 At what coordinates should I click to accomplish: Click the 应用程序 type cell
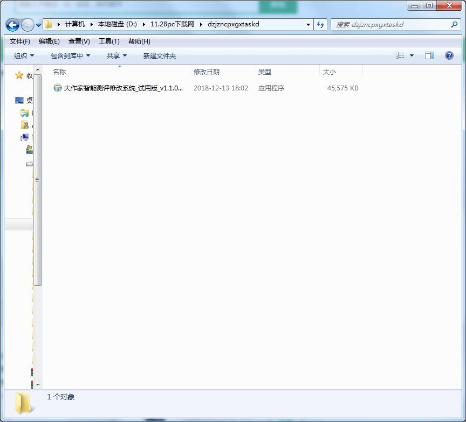pos(271,88)
